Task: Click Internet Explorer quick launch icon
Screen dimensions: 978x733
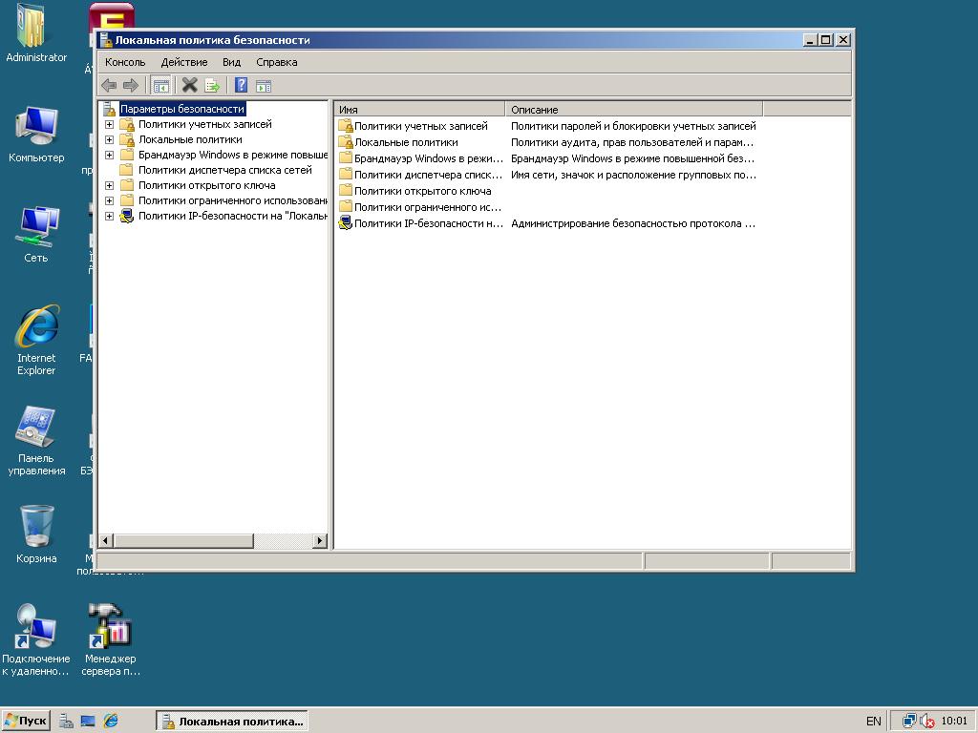Action: point(111,722)
